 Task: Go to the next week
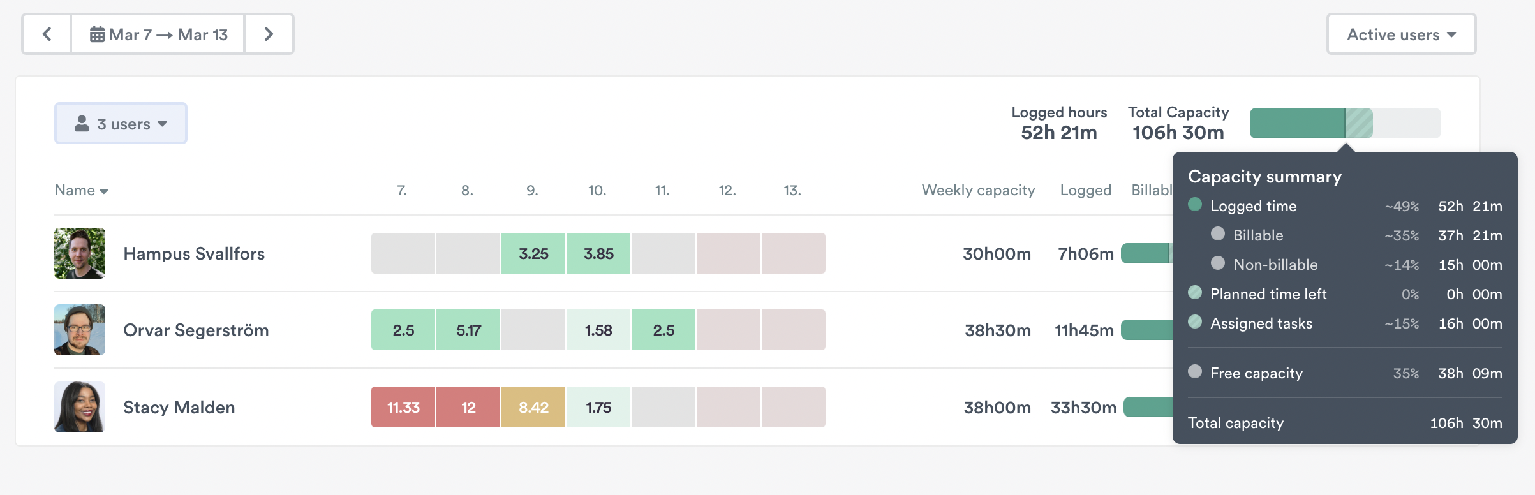(x=269, y=34)
